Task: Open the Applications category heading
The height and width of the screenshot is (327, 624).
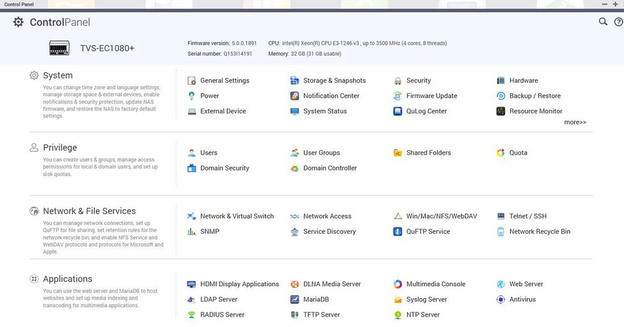Action: [x=67, y=279]
